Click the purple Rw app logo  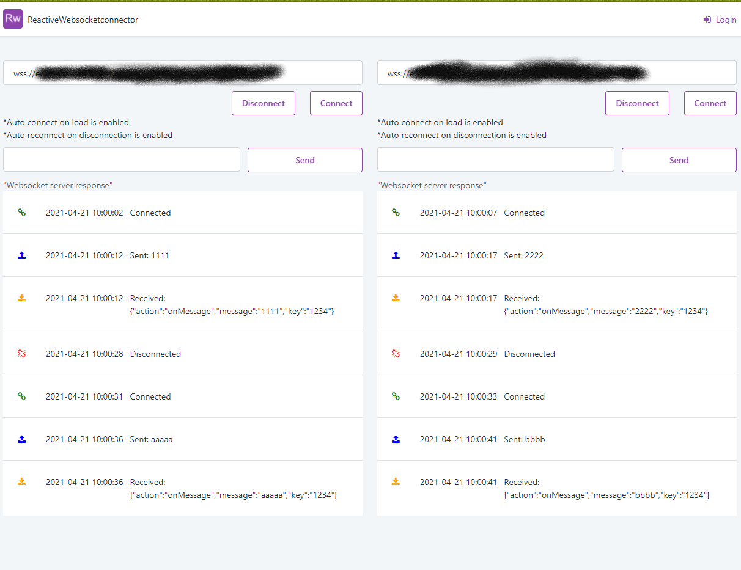click(13, 19)
